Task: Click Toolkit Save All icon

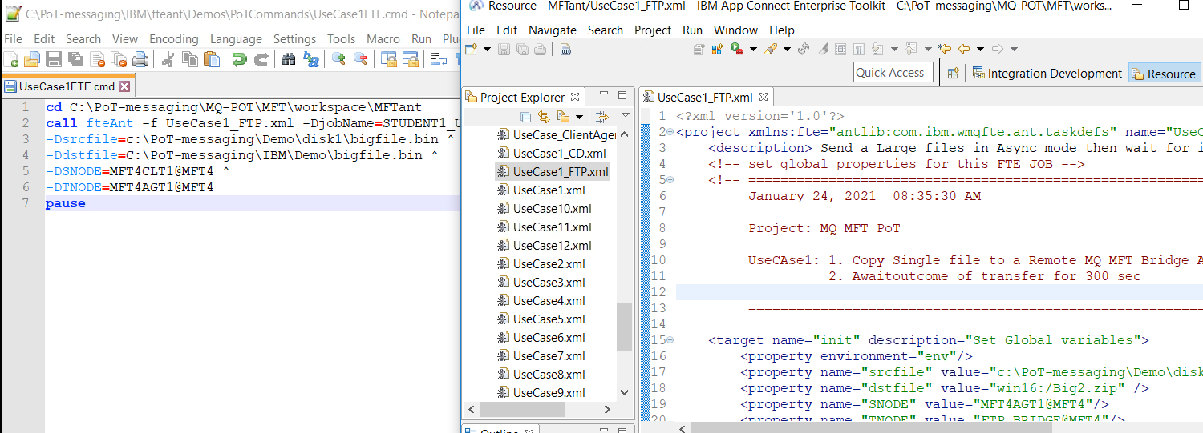Action: coord(522,49)
